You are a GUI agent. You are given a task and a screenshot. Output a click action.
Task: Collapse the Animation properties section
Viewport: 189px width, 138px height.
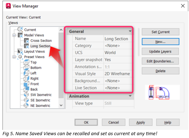pyautogui.click(x=130, y=96)
